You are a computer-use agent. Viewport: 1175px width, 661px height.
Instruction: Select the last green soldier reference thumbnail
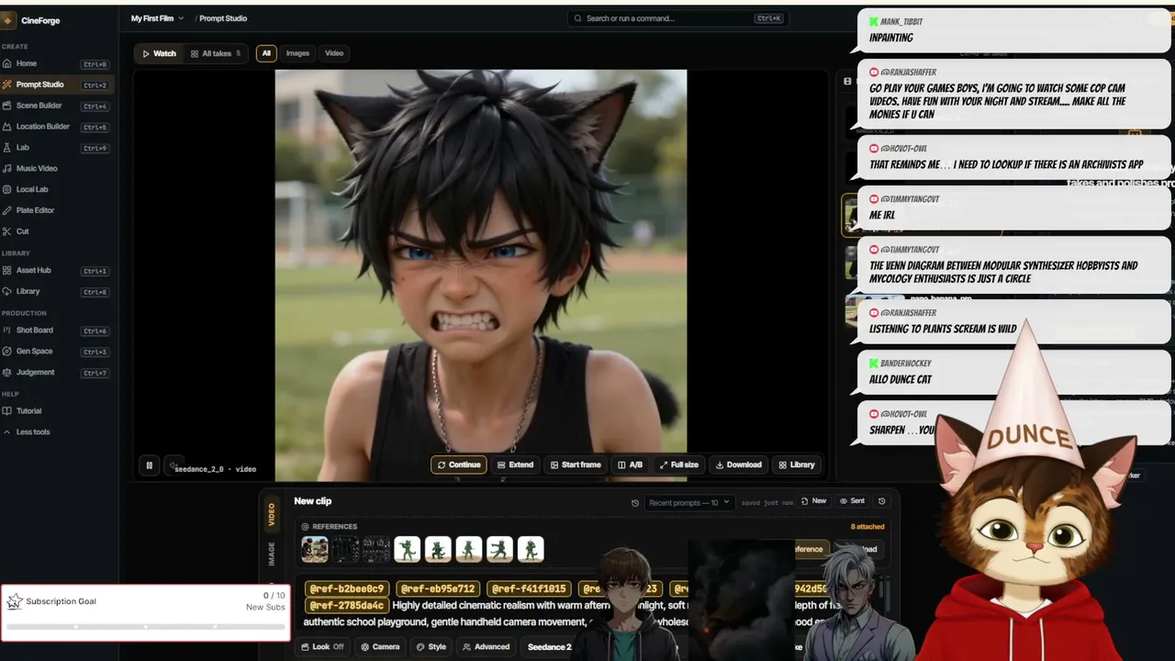[x=531, y=549]
